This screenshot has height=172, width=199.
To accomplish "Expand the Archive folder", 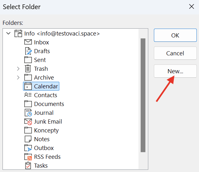I will (x=18, y=77).
